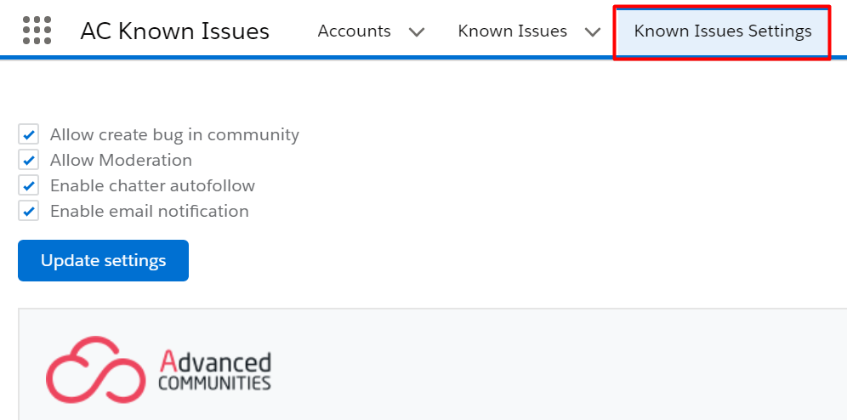Open the Known Issues dropdown arrow
Screen dimensions: 847x420
(x=593, y=32)
